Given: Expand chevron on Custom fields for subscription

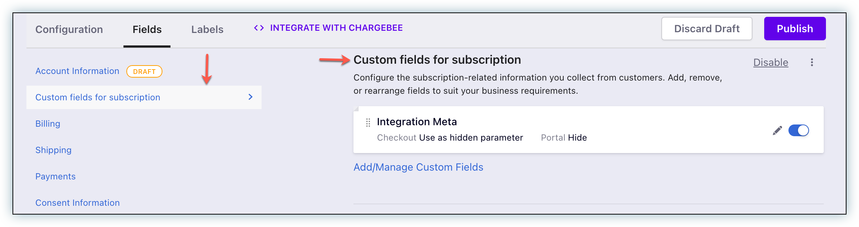Looking at the screenshot, I should pyautogui.click(x=251, y=97).
